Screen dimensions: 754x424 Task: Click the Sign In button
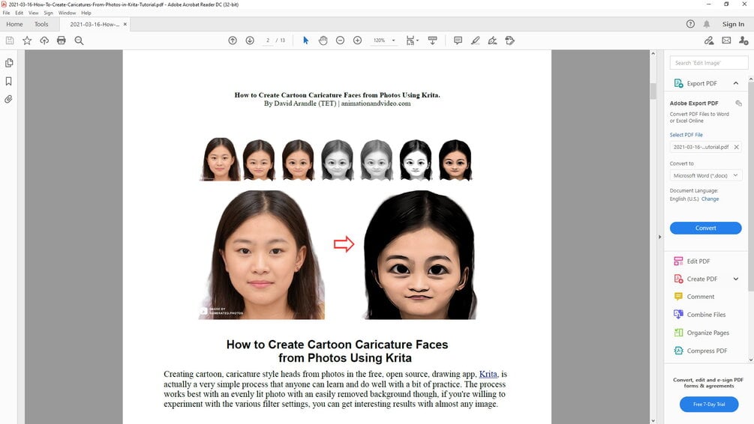click(733, 24)
